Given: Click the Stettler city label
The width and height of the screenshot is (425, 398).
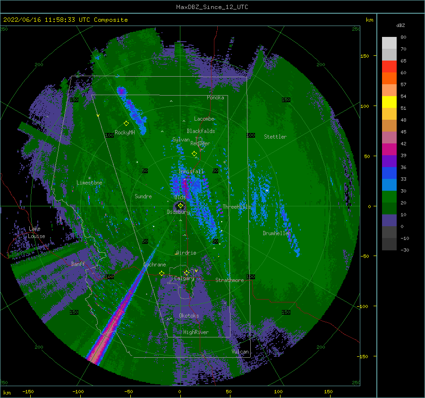Looking at the screenshot, I should [275, 137].
